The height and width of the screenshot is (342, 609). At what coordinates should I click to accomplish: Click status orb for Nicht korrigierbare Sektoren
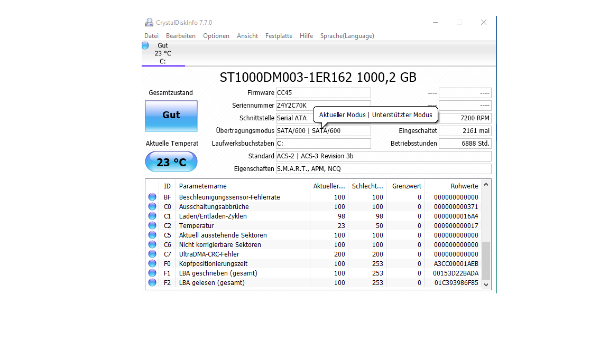point(152,245)
